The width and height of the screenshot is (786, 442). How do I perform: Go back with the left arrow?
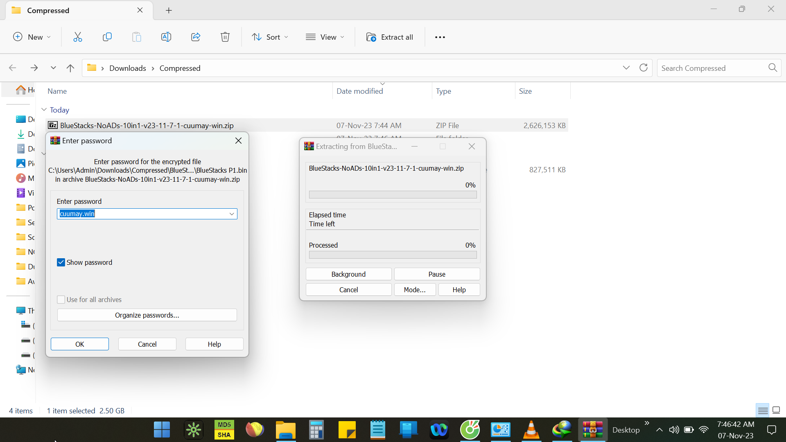[x=13, y=68]
